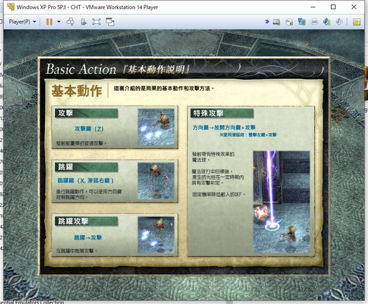Image resolution: width=368 pixels, height=304 pixels.
Task: Expand the hidden devices chevron
Action: [267, 22]
